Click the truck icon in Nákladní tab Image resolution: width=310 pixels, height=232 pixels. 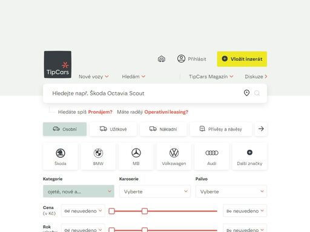153,129
